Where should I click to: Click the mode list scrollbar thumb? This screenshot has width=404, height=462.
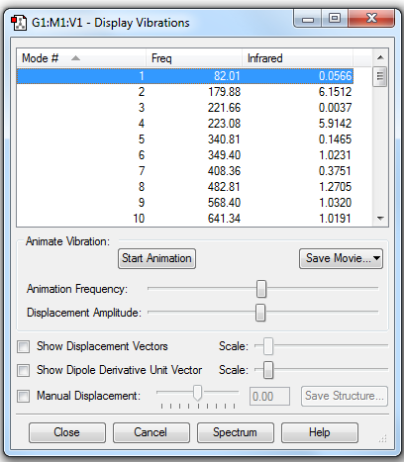380,76
